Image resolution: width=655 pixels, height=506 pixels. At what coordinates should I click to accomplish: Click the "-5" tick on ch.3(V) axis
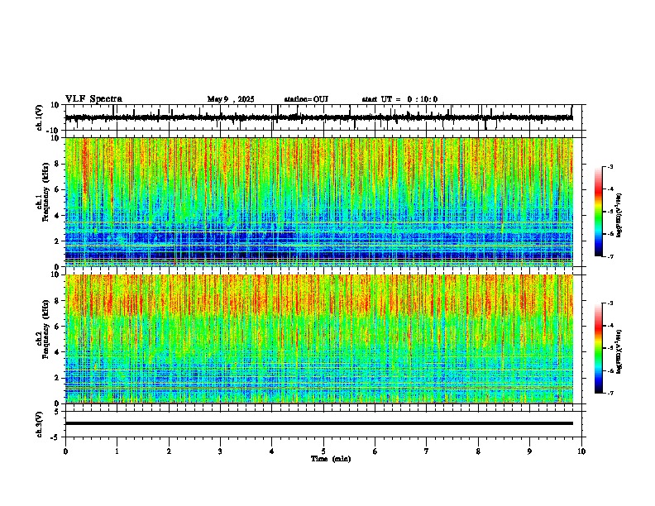coord(56,437)
